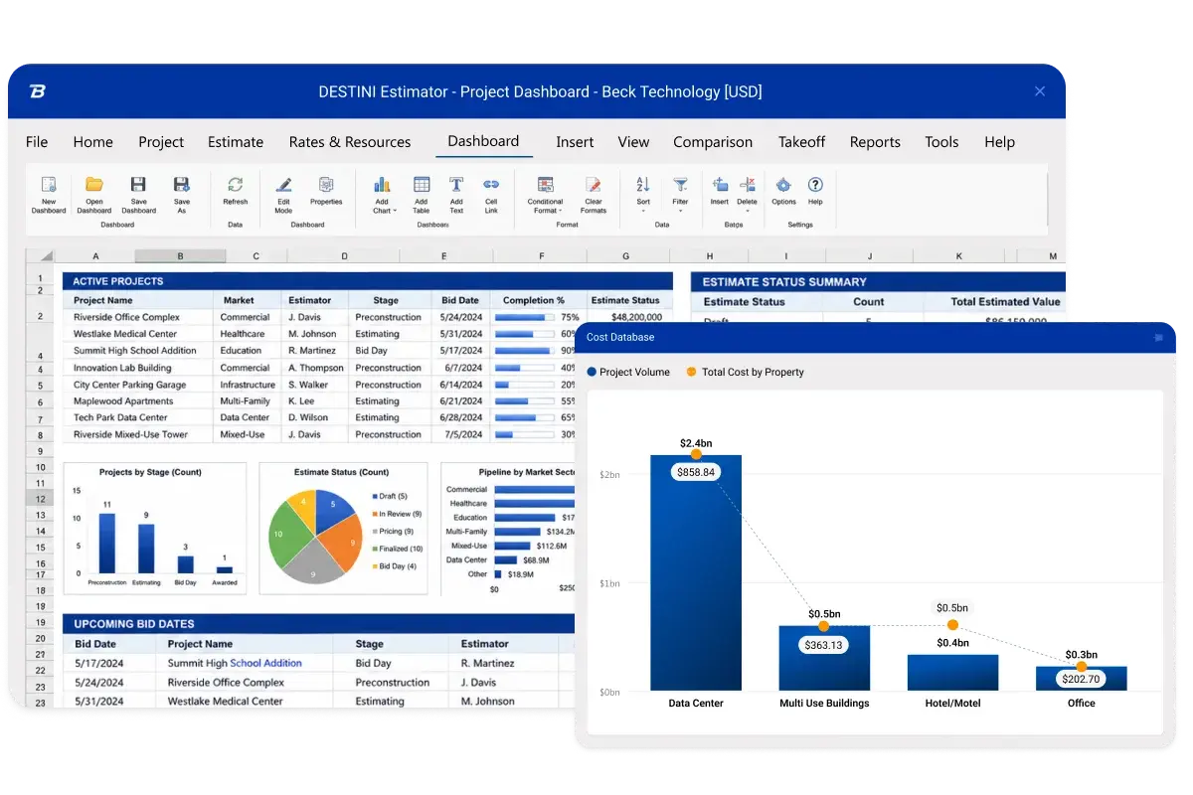Select spreadsheet column header B
Image resolution: width=1193 pixels, height=795 pixels.
pos(180,255)
